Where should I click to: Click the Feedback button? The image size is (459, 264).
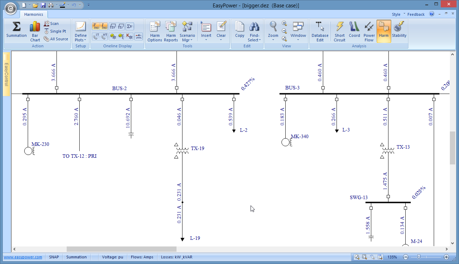click(416, 14)
